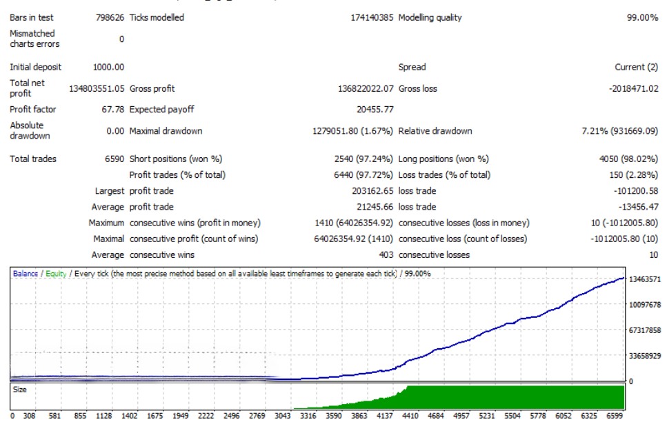Viewport: 667px width, 422px height.
Task: Click the 10097678 axis label
Action: point(645,305)
